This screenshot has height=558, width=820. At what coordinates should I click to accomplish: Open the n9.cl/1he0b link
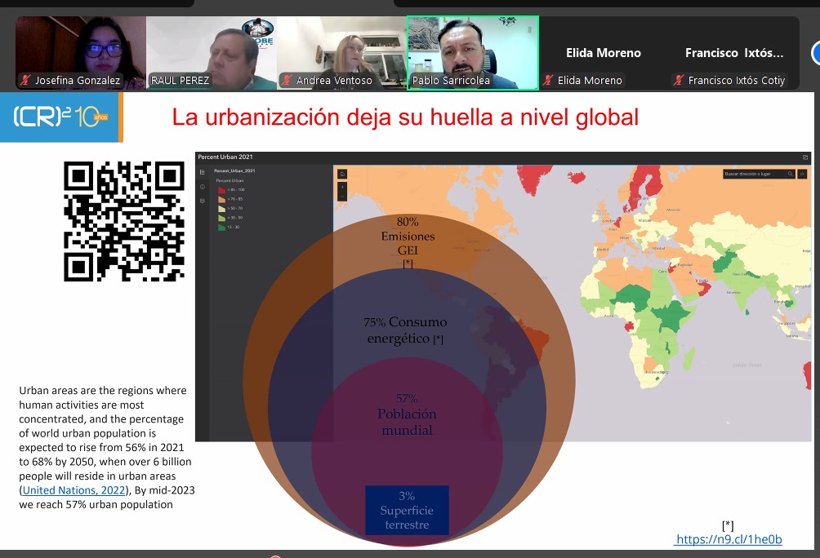pos(729,539)
